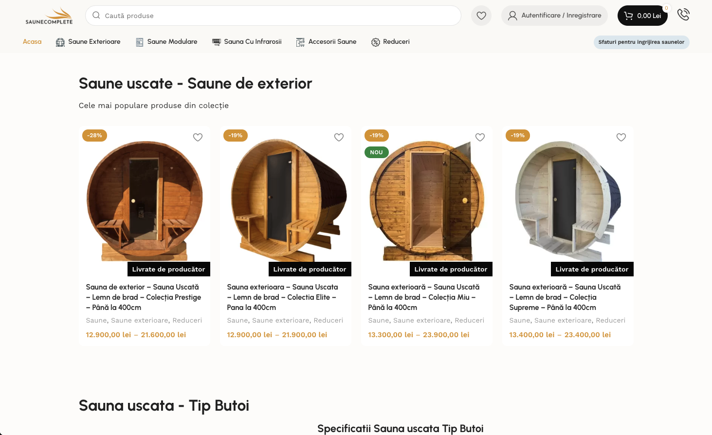Open the Saune Modulare menu

[166, 42]
